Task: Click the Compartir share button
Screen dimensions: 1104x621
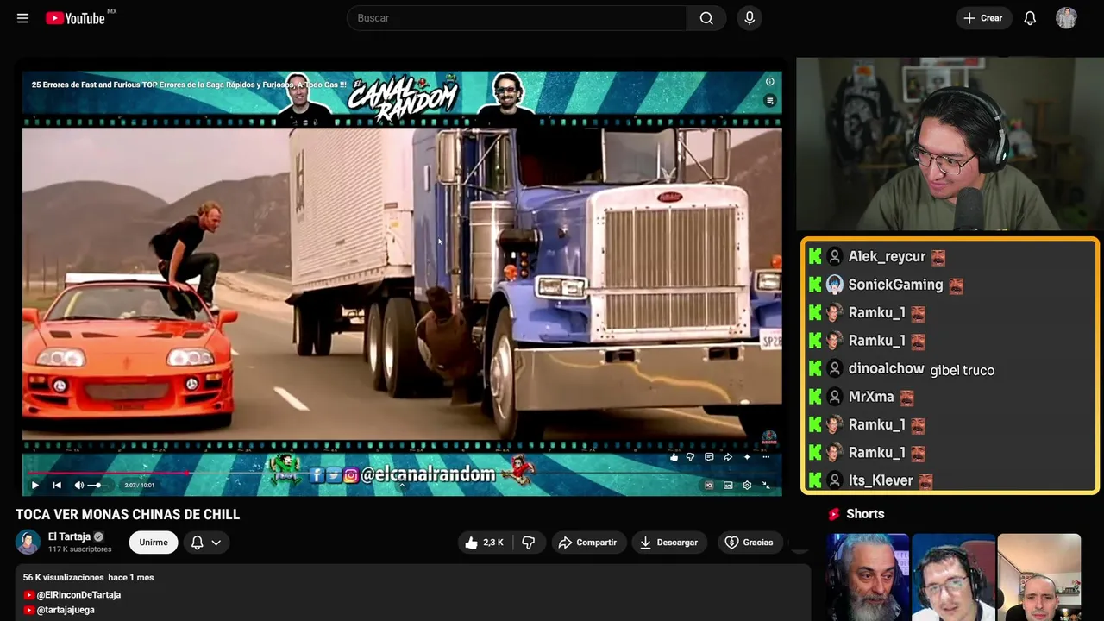Action: tap(587, 543)
